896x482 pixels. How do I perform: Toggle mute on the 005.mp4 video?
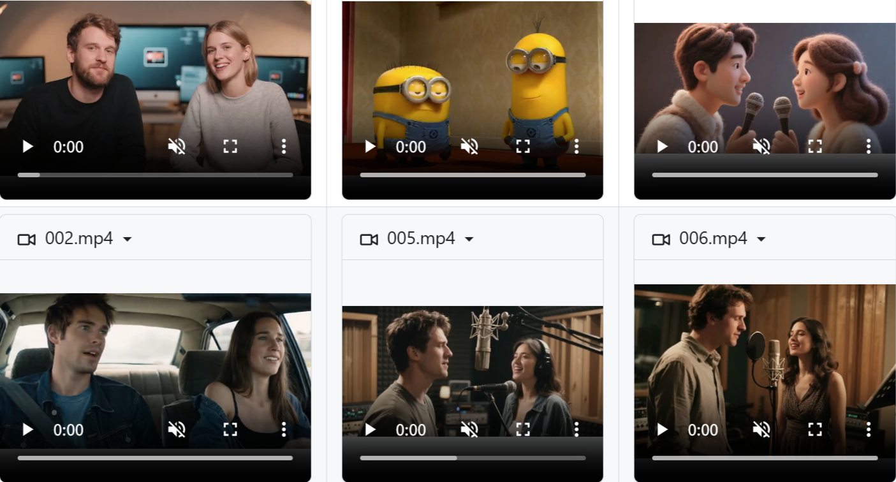[x=469, y=430]
